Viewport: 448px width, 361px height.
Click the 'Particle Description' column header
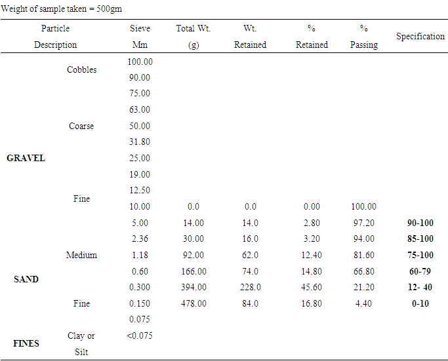click(55, 37)
